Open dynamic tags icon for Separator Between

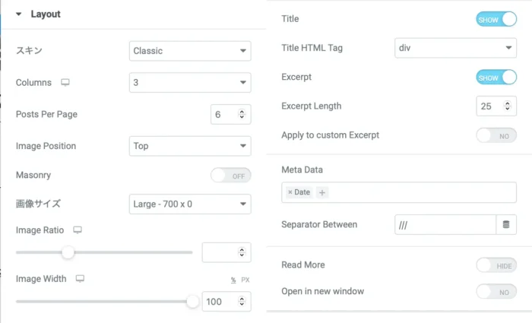click(507, 224)
